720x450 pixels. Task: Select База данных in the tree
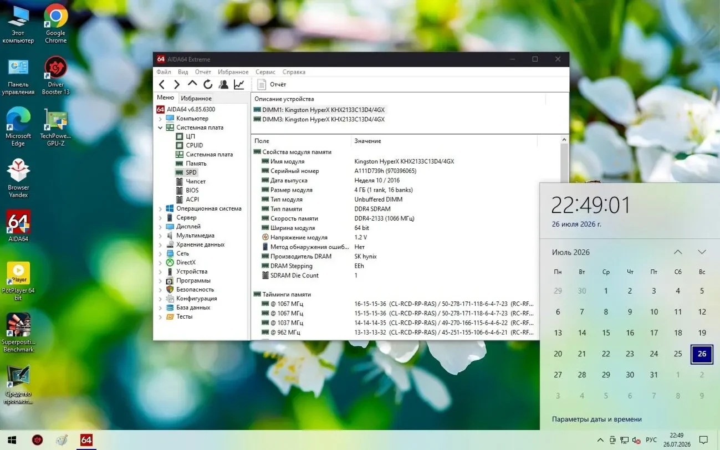193,308
